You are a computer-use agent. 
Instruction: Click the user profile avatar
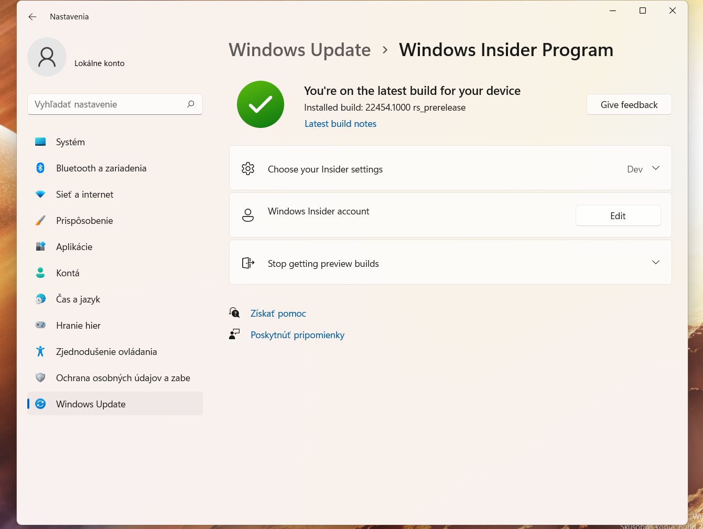[47, 57]
